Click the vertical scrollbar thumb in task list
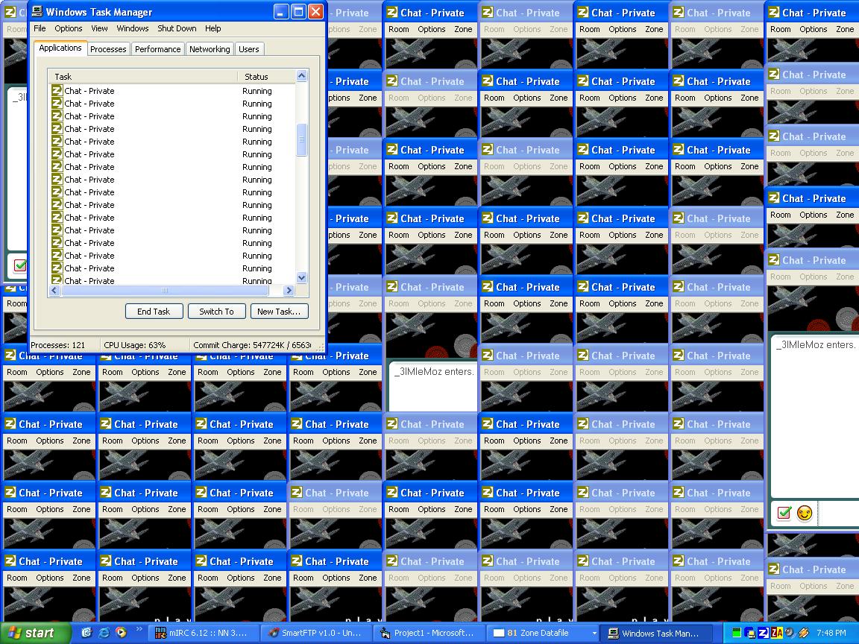Image resolution: width=859 pixels, height=644 pixels. click(301, 139)
